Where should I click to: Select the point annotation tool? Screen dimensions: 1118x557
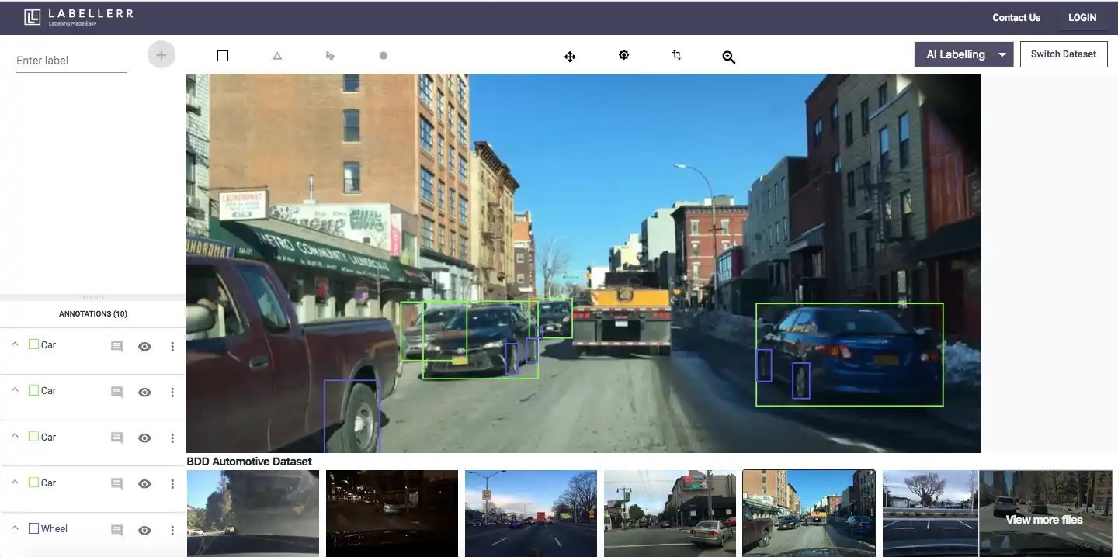383,55
